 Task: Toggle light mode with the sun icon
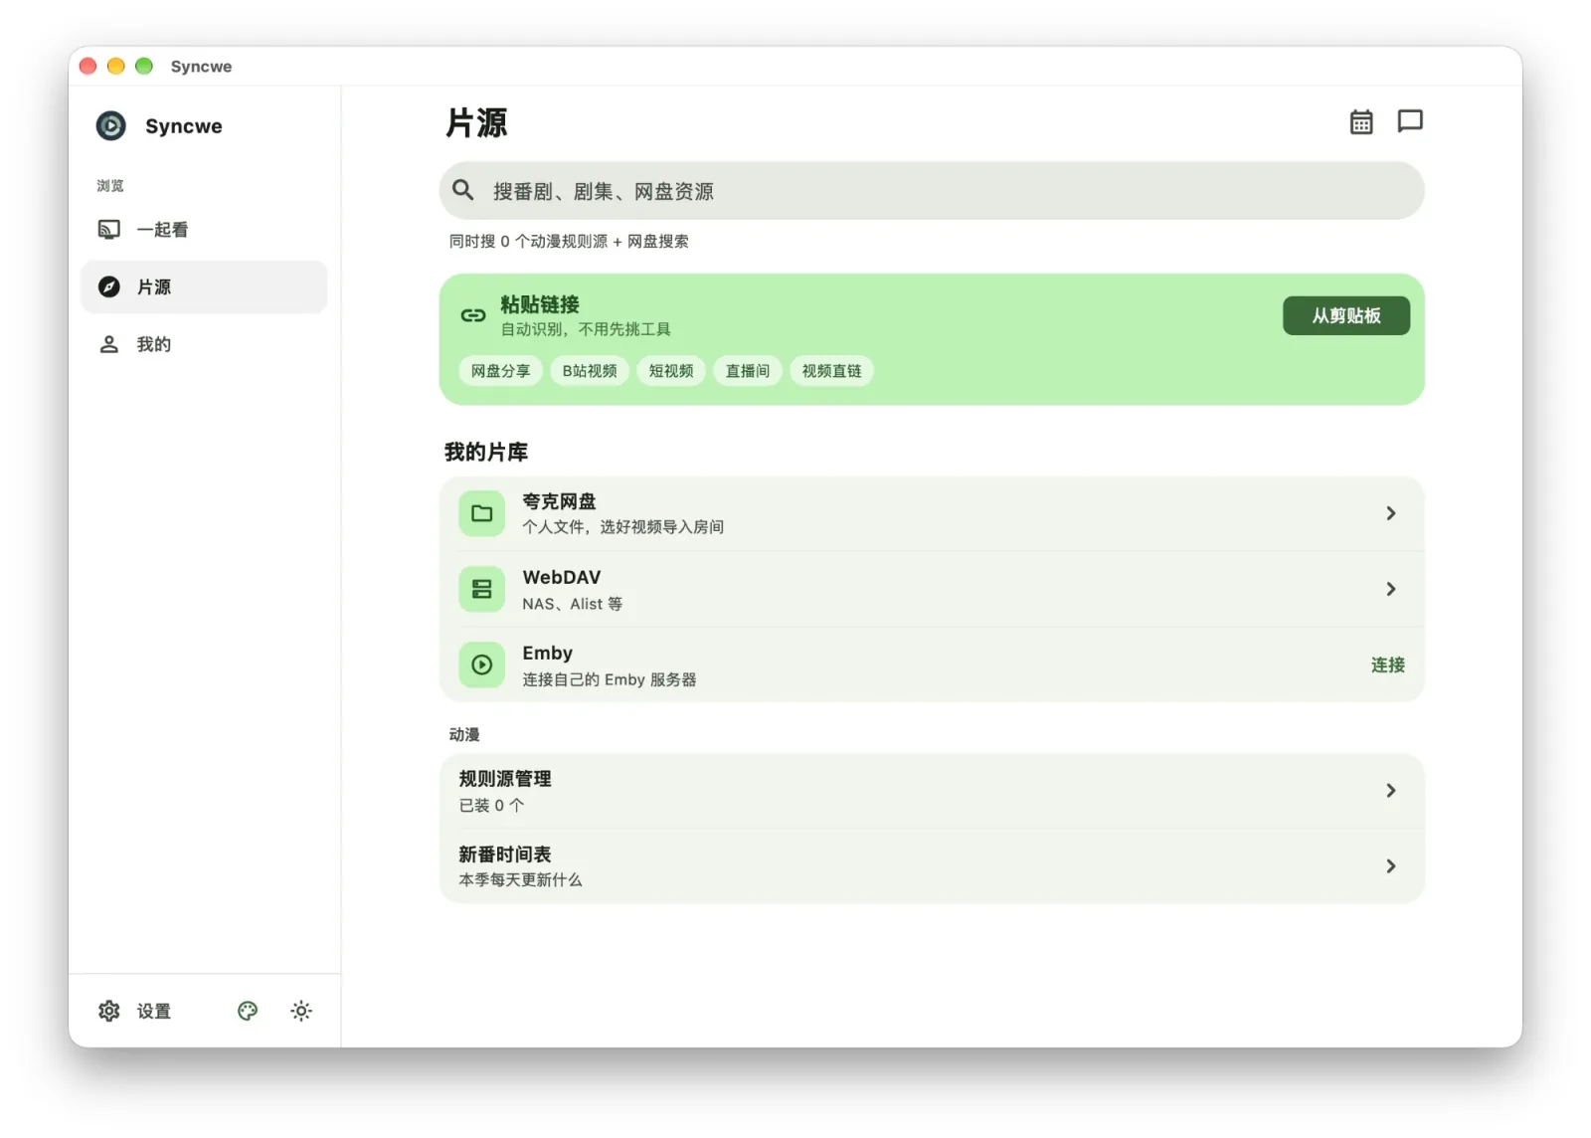[301, 1011]
